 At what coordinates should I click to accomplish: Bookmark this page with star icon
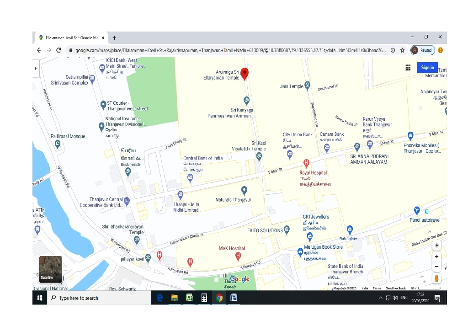402,50
